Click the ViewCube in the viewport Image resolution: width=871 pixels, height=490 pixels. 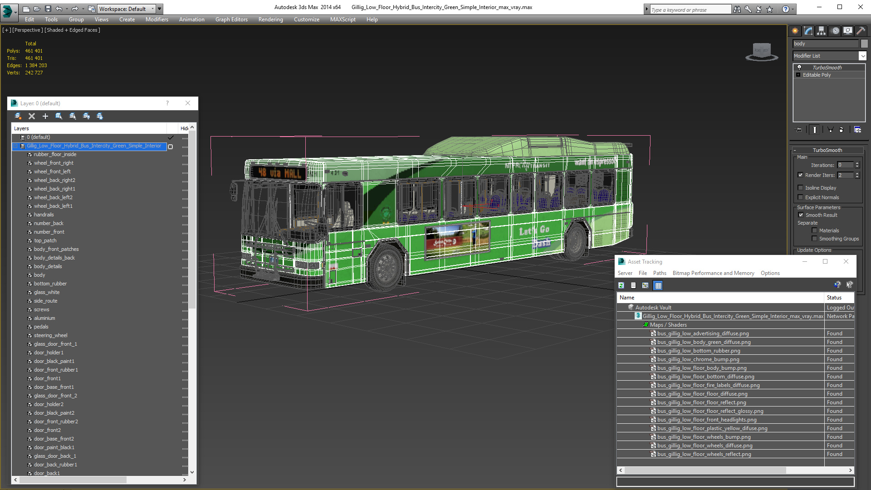click(x=762, y=51)
